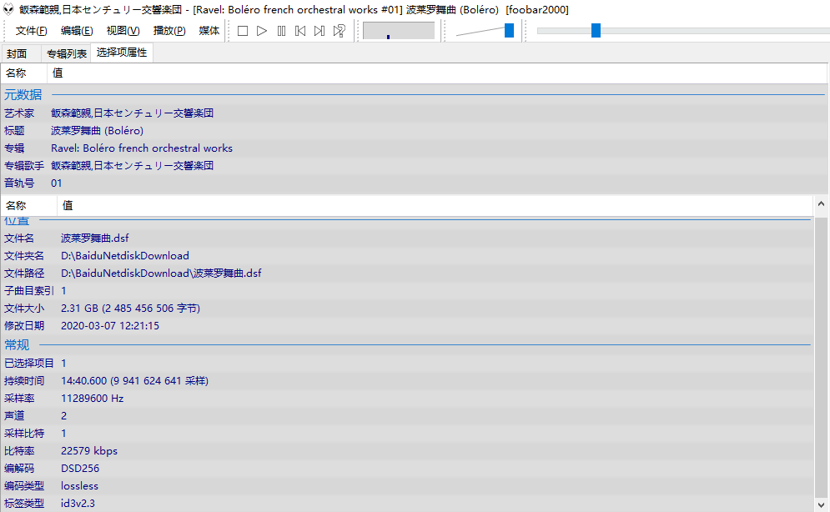
Task: Select the 选择项属性 tab
Action: pyautogui.click(x=121, y=53)
